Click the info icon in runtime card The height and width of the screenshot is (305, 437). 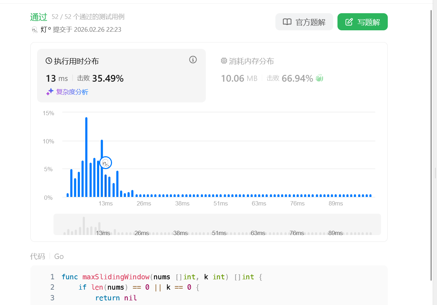pos(193,60)
